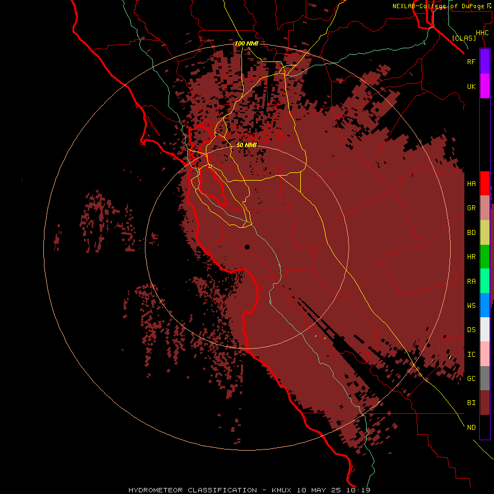Click the DS legend label
This screenshot has height=494, width=494.
471,330
